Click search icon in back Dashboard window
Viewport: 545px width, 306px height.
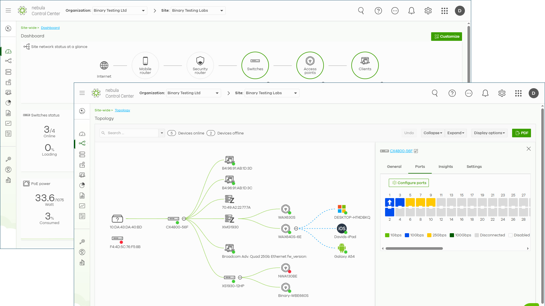click(361, 11)
